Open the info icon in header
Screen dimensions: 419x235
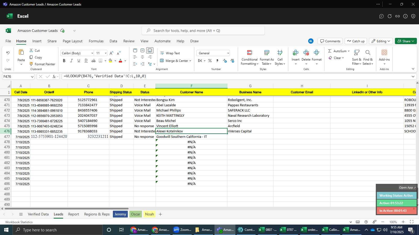[x=405, y=16]
